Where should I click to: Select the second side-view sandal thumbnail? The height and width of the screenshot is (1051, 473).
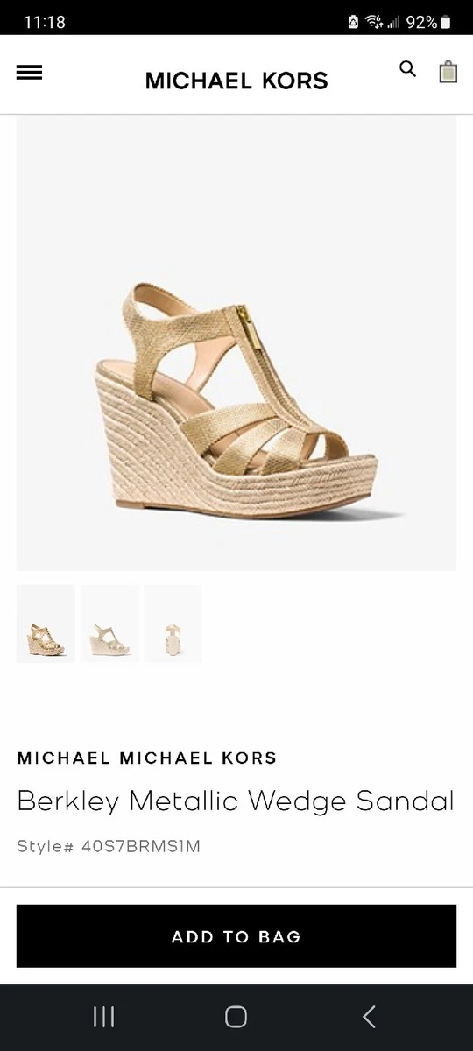(x=109, y=624)
